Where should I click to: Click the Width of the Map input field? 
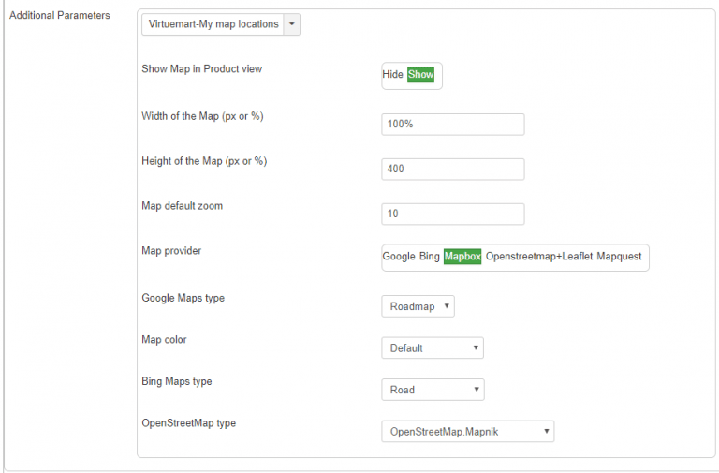pyautogui.click(x=452, y=125)
